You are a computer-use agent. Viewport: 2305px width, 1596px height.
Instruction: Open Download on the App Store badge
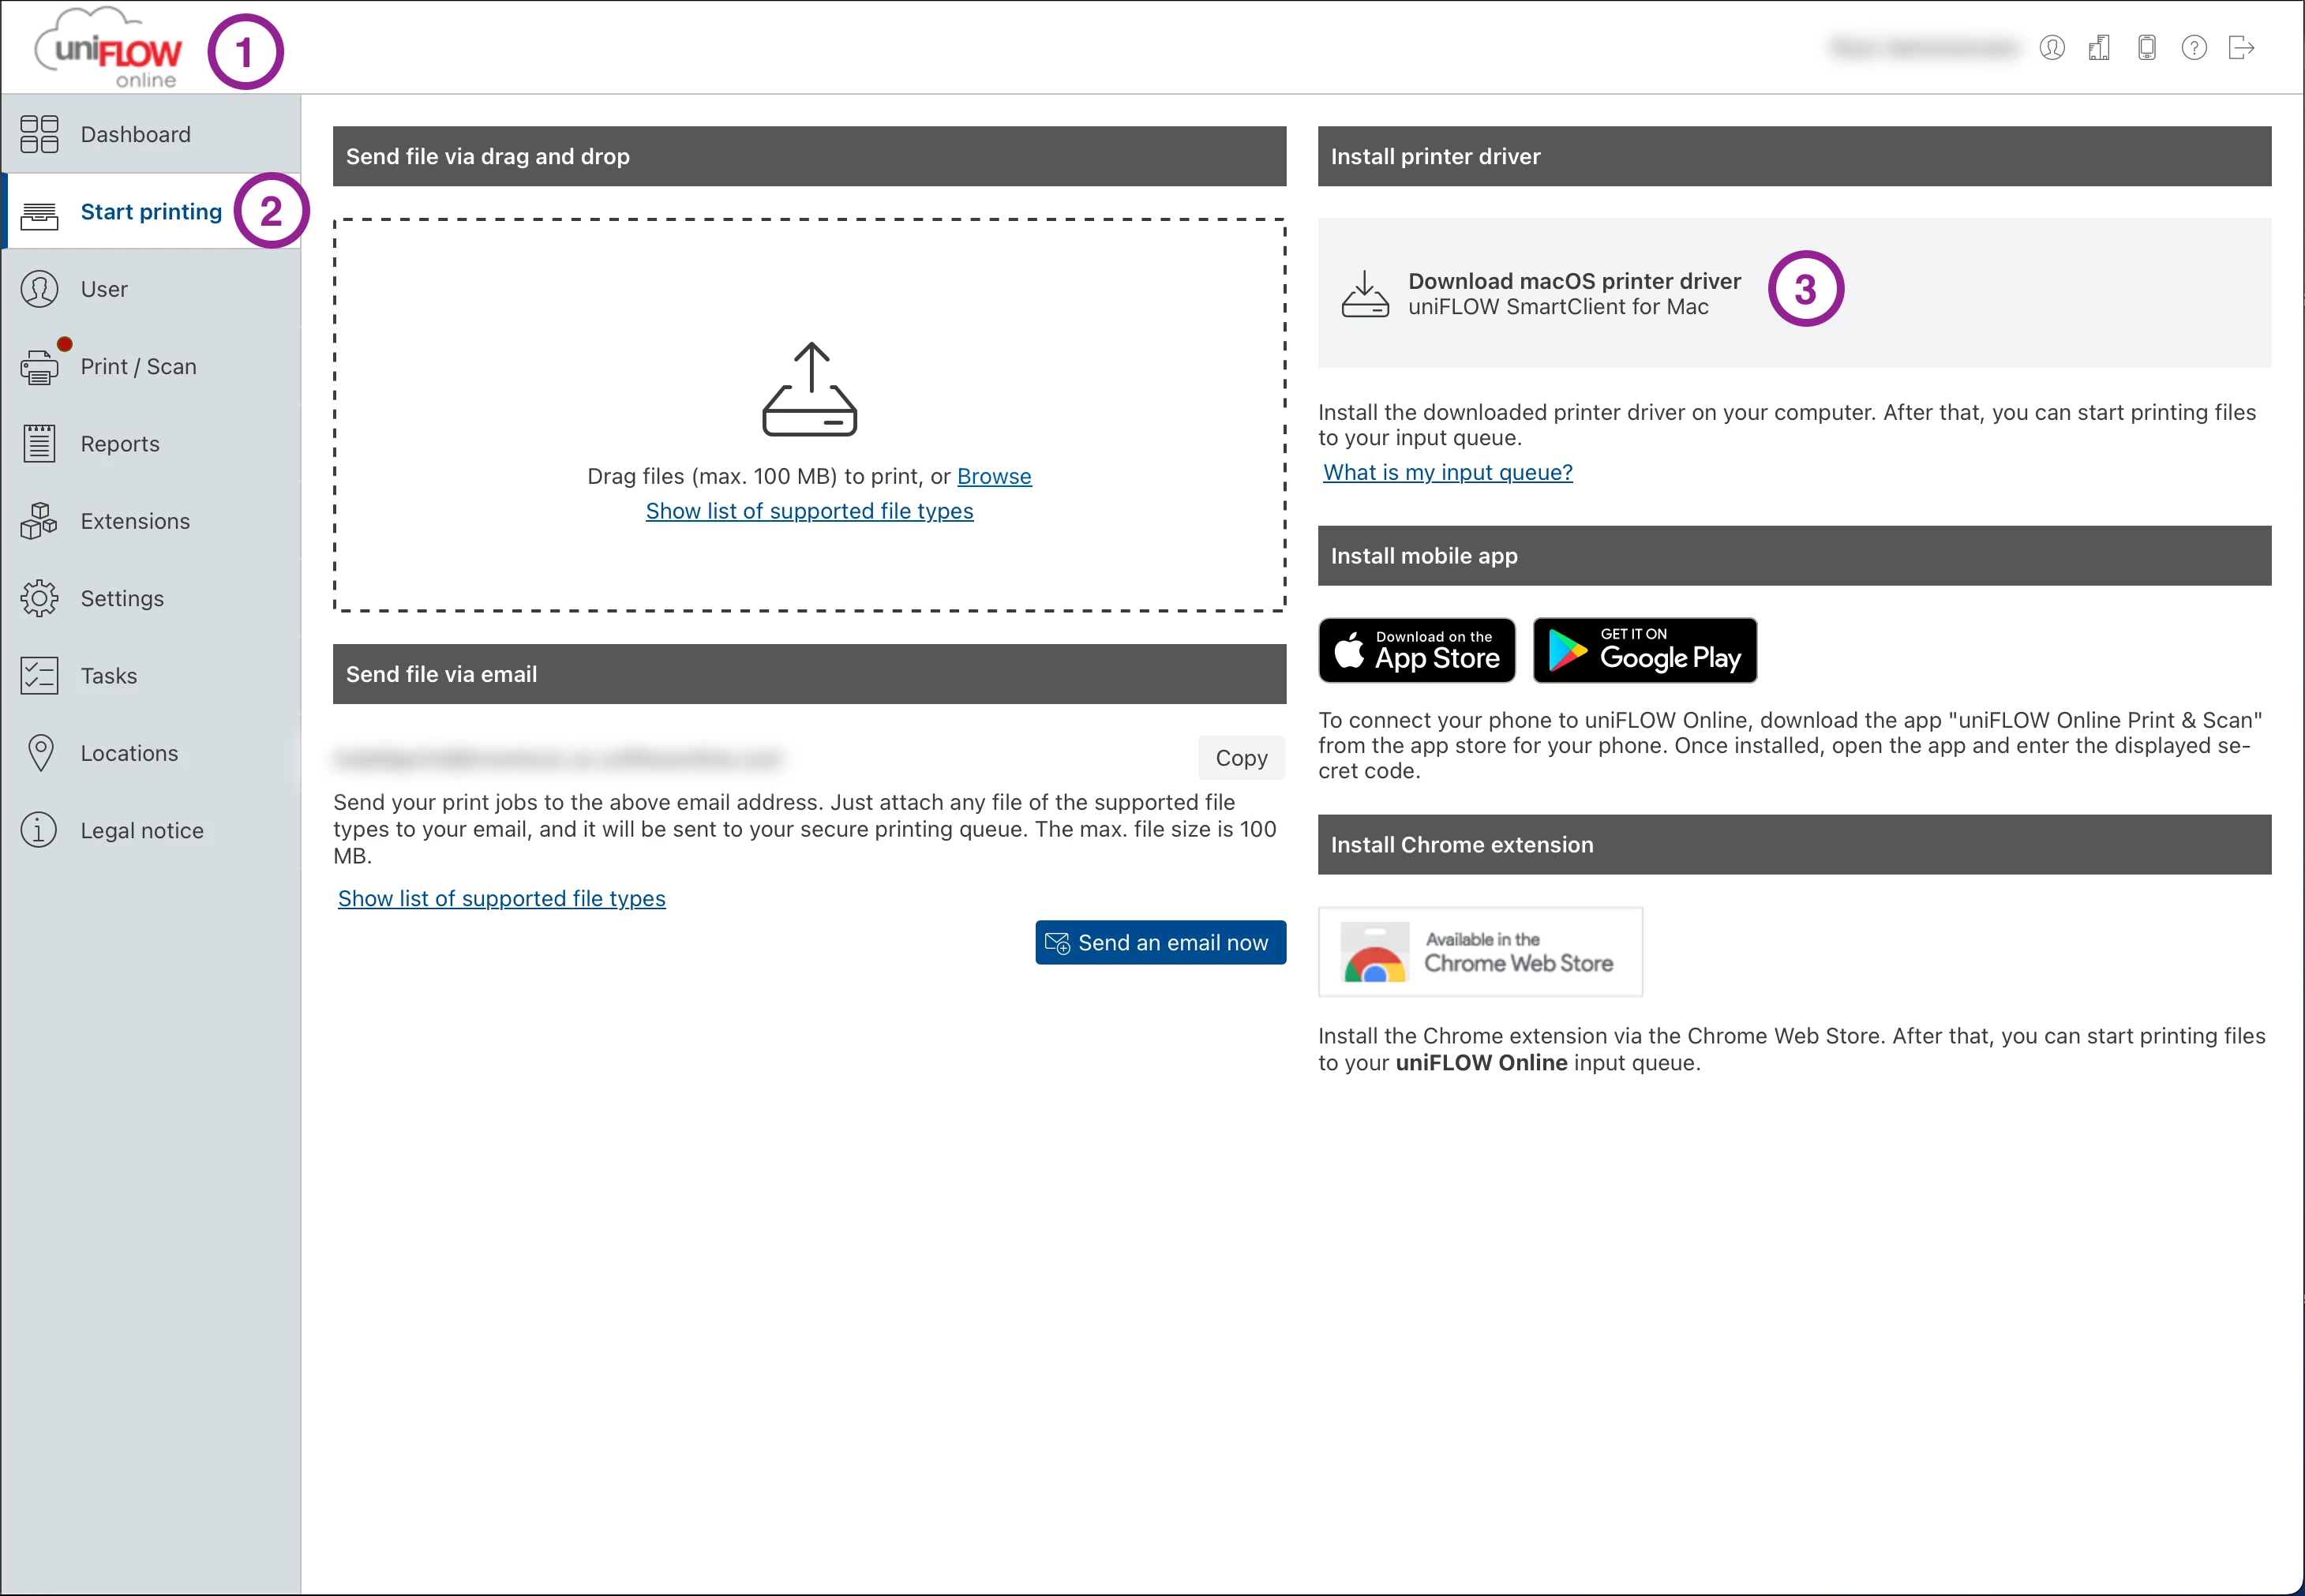point(1417,650)
